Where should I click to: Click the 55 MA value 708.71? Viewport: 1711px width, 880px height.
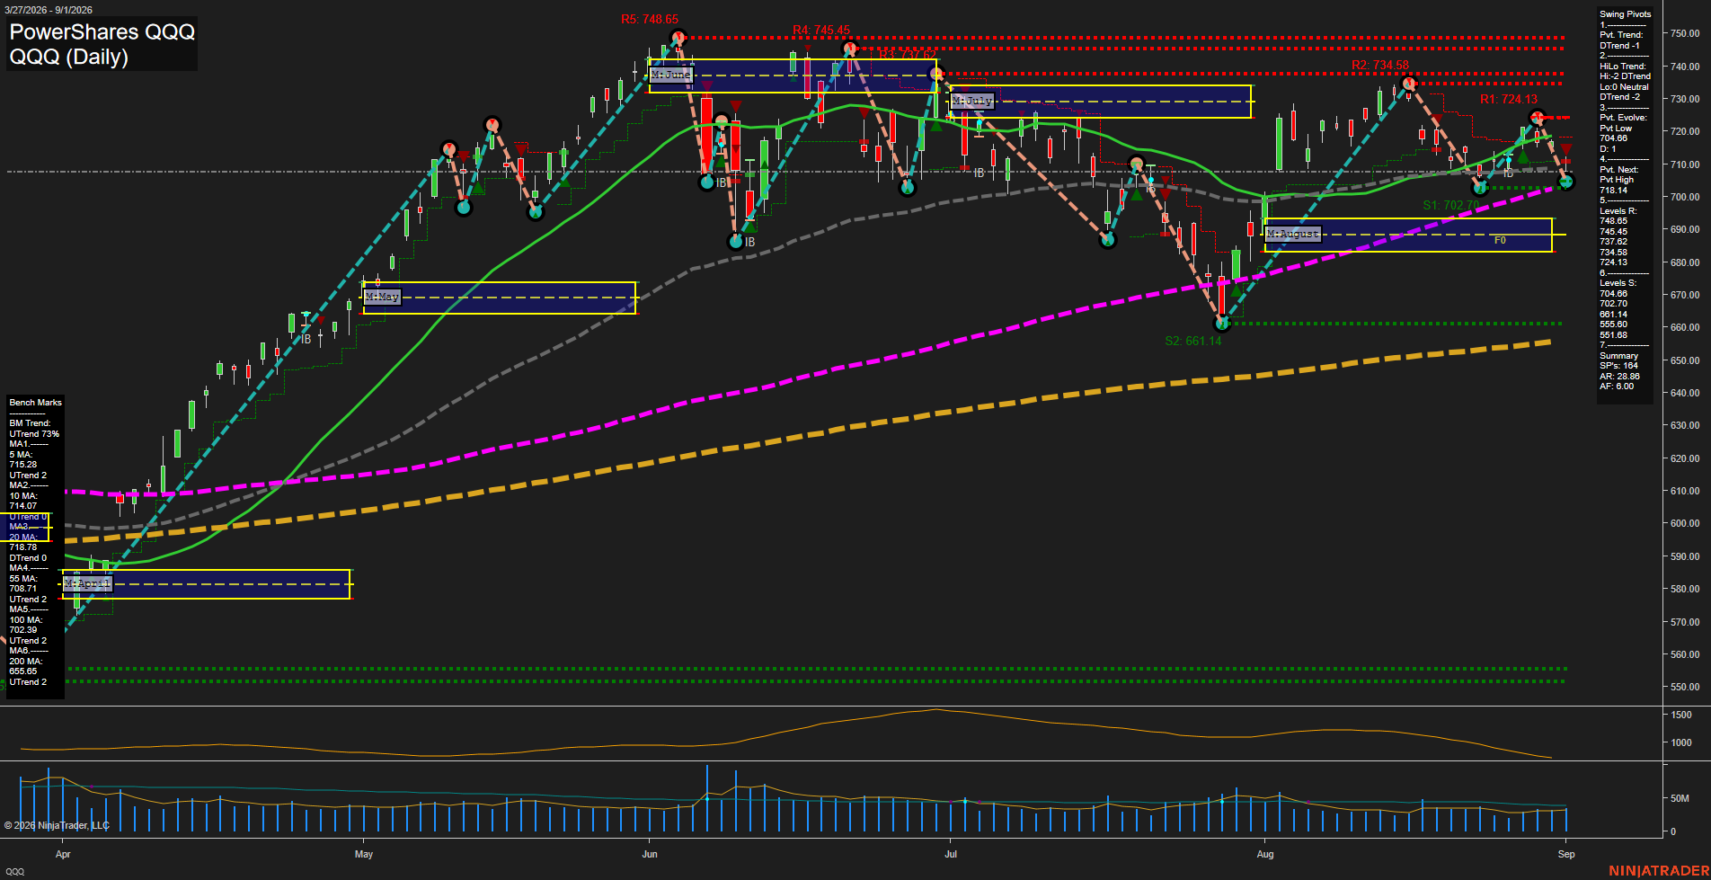pos(22,589)
